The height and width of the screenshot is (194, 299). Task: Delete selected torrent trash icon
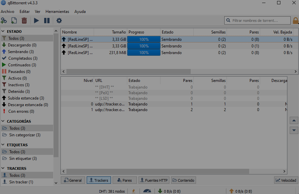(24, 20)
